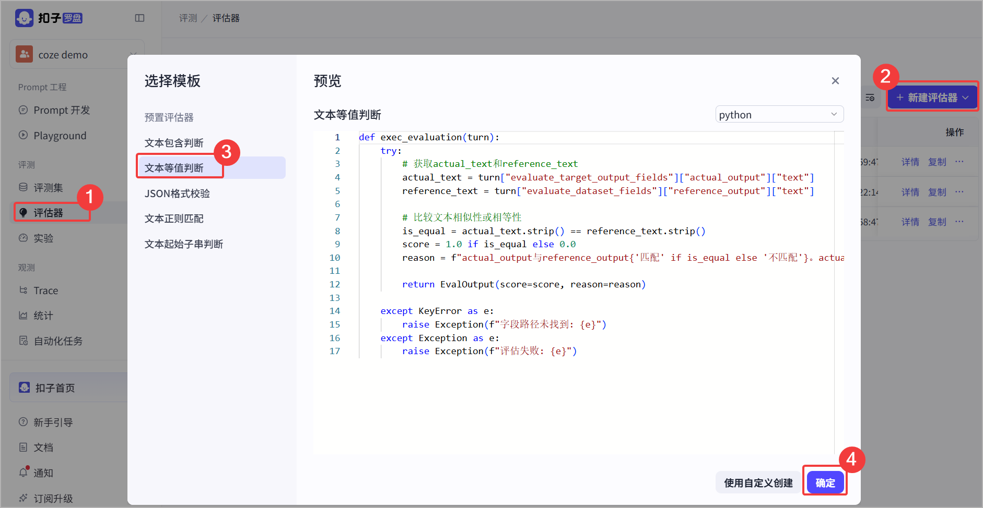Click the Coze logo icon
The width and height of the screenshot is (983, 508).
[24, 18]
